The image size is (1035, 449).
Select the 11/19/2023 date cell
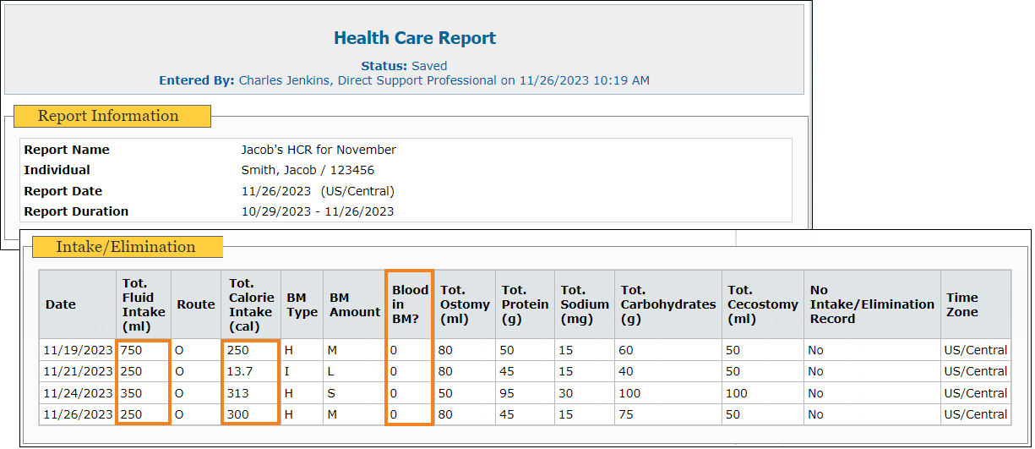pos(78,350)
